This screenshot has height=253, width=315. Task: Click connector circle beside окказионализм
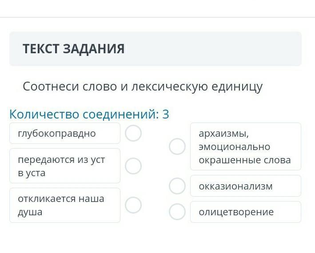(177, 186)
